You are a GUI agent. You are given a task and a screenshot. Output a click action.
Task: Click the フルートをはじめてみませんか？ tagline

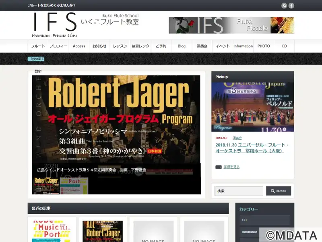pyautogui.click(x=52, y=5)
